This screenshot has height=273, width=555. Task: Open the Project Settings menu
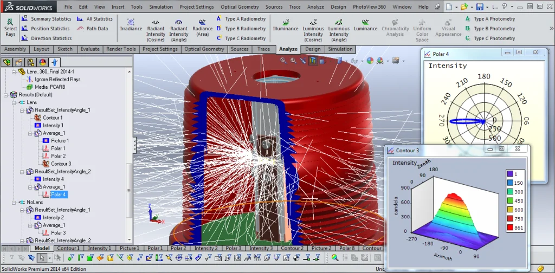pyautogui.click(x=196, y=6)
